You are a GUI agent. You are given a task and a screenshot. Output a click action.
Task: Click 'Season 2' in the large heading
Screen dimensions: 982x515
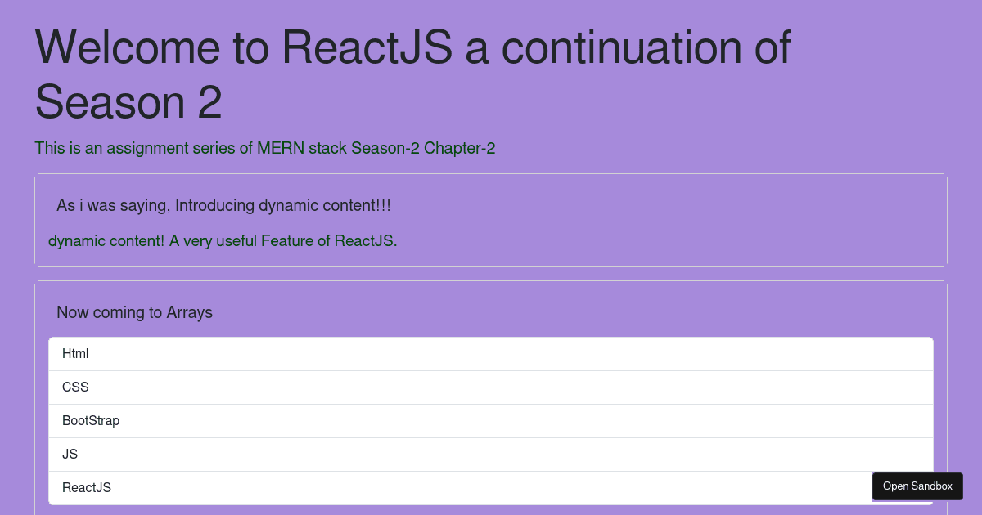point(128,102)
